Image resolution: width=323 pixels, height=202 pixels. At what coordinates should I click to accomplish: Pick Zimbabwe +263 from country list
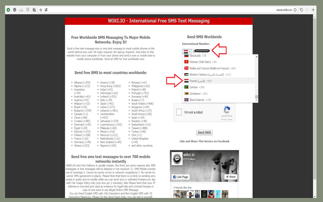219,93
